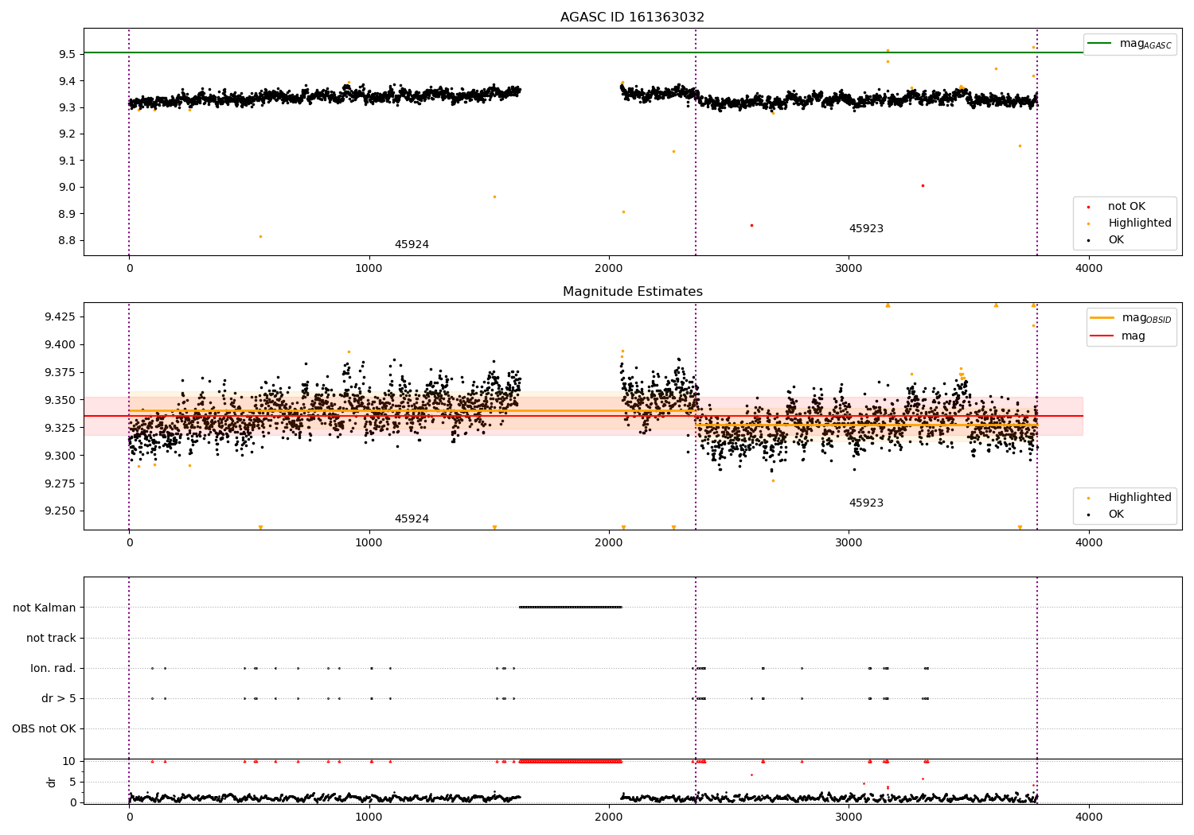Click the green mag AGASC line swatch in legend
Image resolution: width=1194 pixels, height=835 pixels.
pos(1100,43)
